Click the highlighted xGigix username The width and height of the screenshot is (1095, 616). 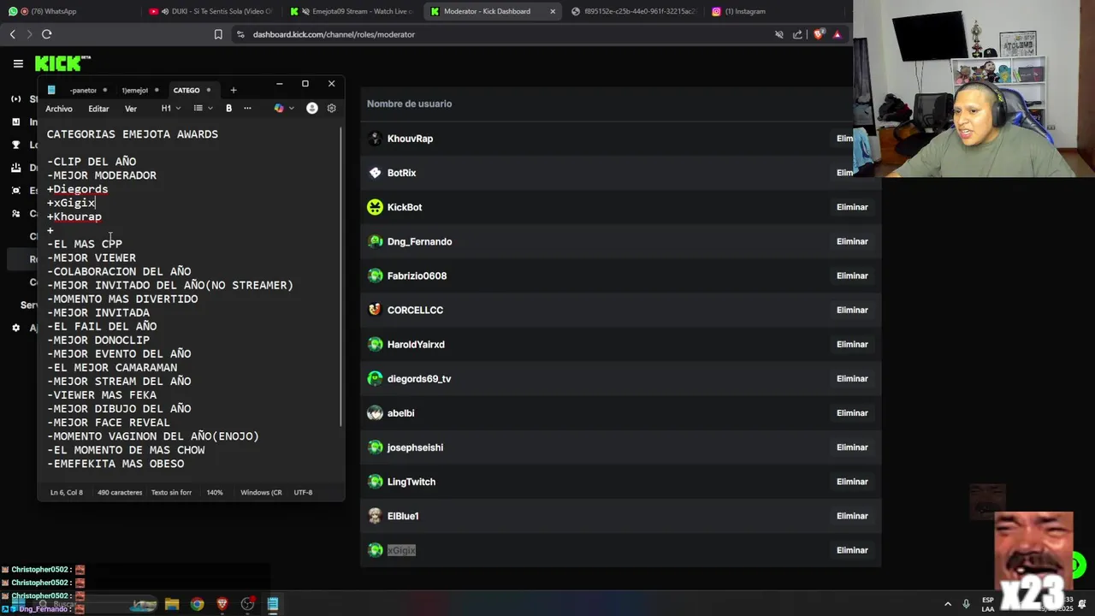click(x=401, y=550)
